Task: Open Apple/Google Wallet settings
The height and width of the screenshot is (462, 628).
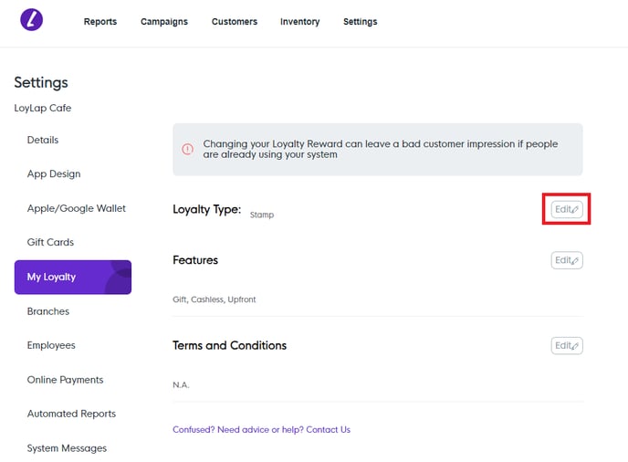Action: click(x=77, y=208)
